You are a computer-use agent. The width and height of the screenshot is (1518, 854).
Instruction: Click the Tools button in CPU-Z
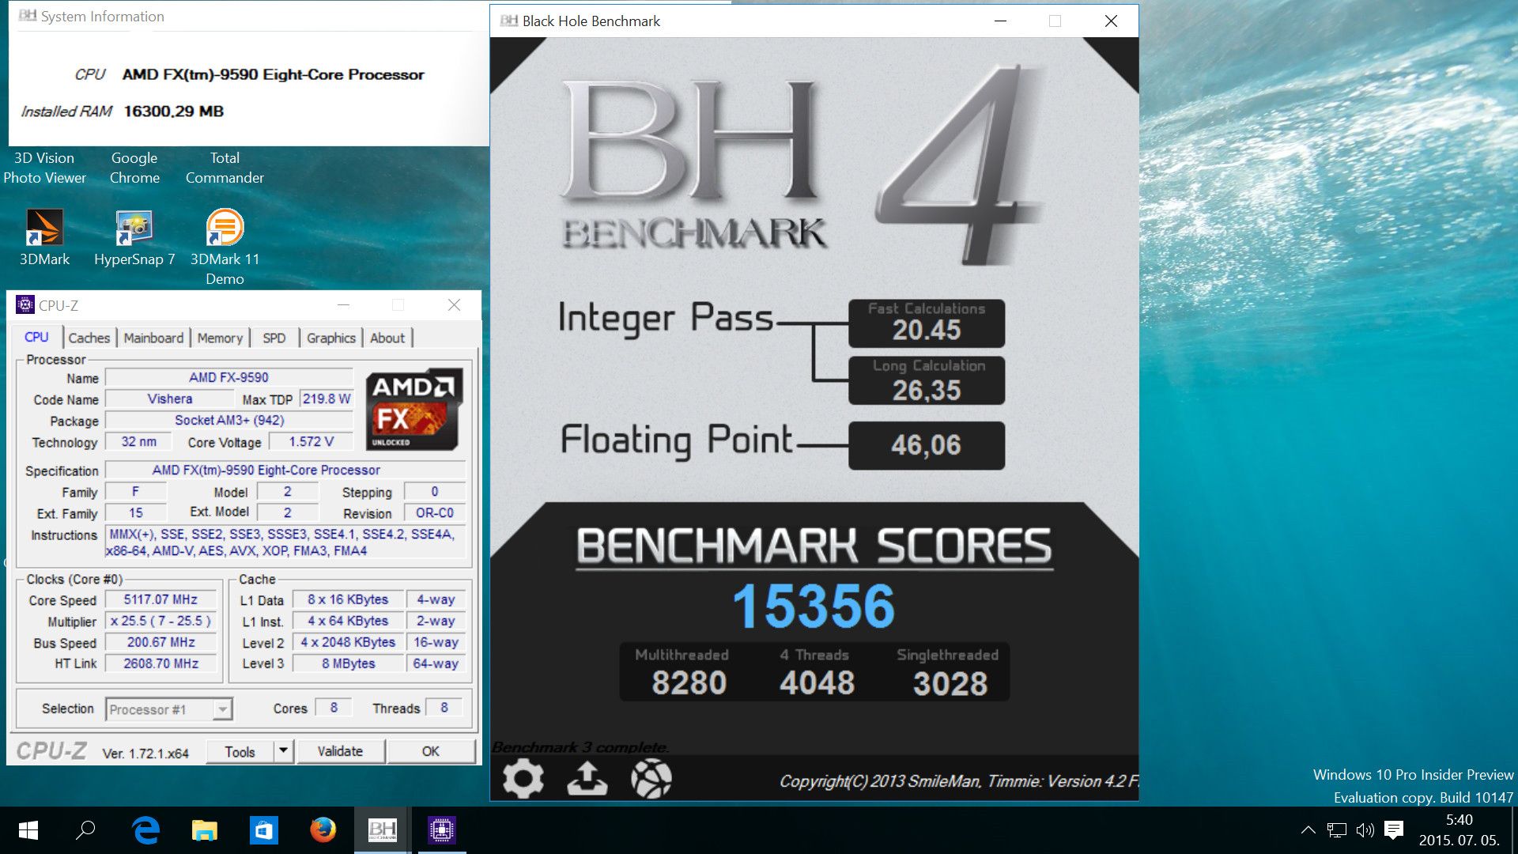click(x=240, y=752)
